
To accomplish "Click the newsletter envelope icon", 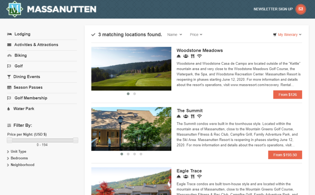I will 300,9.
